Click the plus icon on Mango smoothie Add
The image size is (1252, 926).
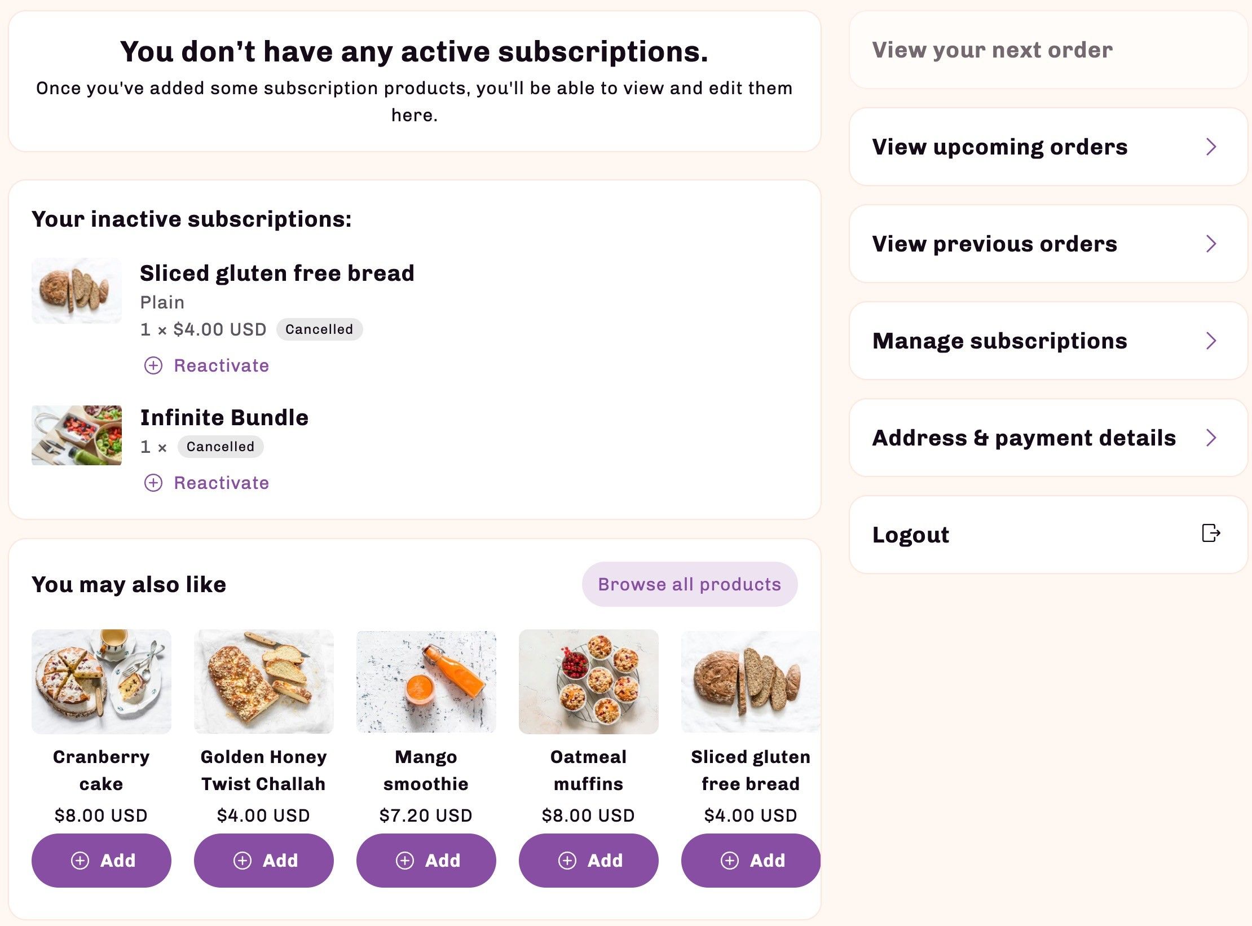pyautogui.click(x=405, y=861)
